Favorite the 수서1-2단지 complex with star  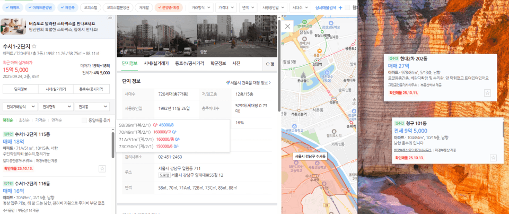(34, 47)
